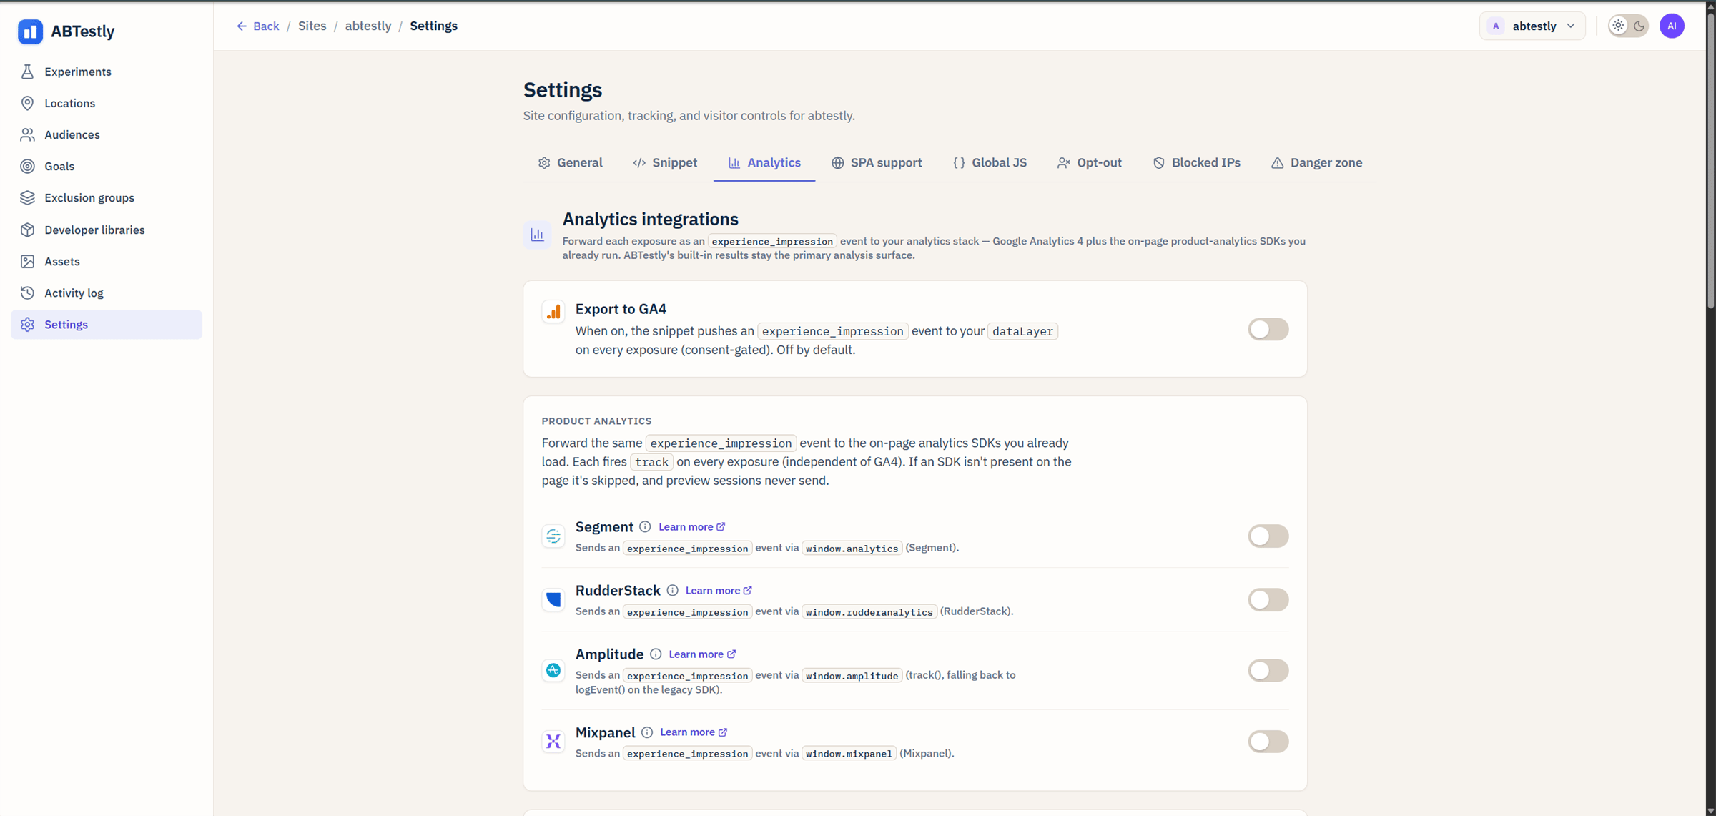The height and width of the screenshot is (816, 1716).
Task: Turn on the RudderStack toggle
Action: coord(1268,599)
